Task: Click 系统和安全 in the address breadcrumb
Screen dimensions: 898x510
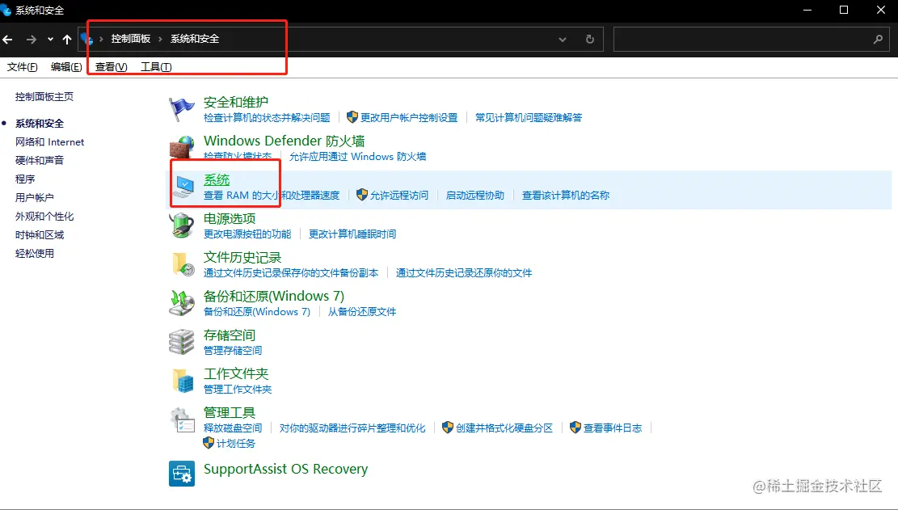Action: 195,39
